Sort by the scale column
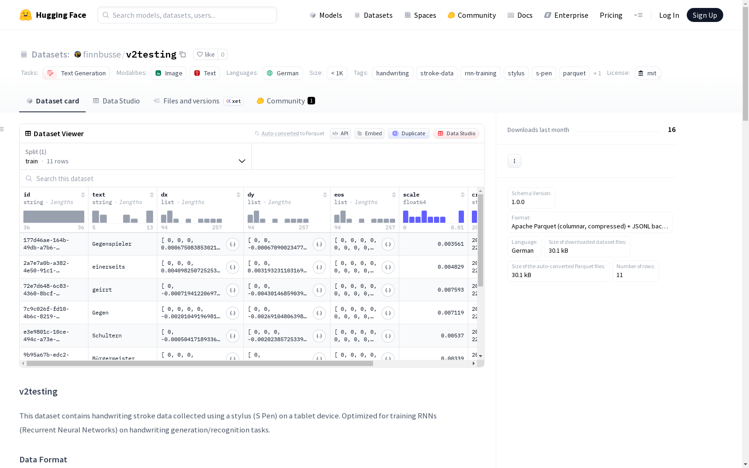 click(x=463, y=195)
